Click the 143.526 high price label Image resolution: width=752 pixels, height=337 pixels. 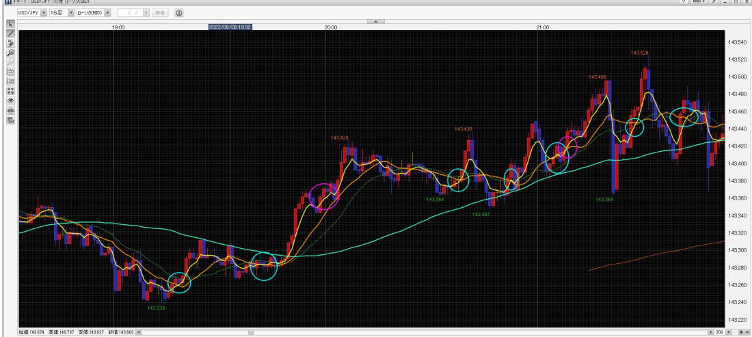(x=639, y=53)
